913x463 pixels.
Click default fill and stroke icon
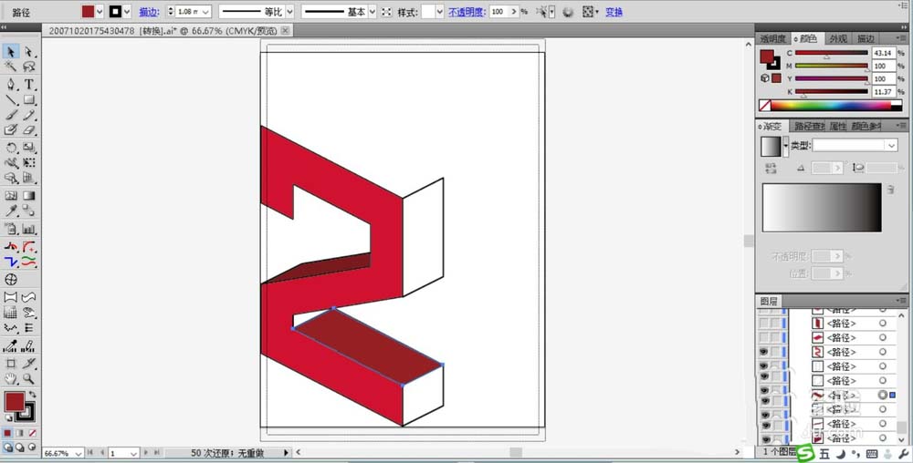9,418
